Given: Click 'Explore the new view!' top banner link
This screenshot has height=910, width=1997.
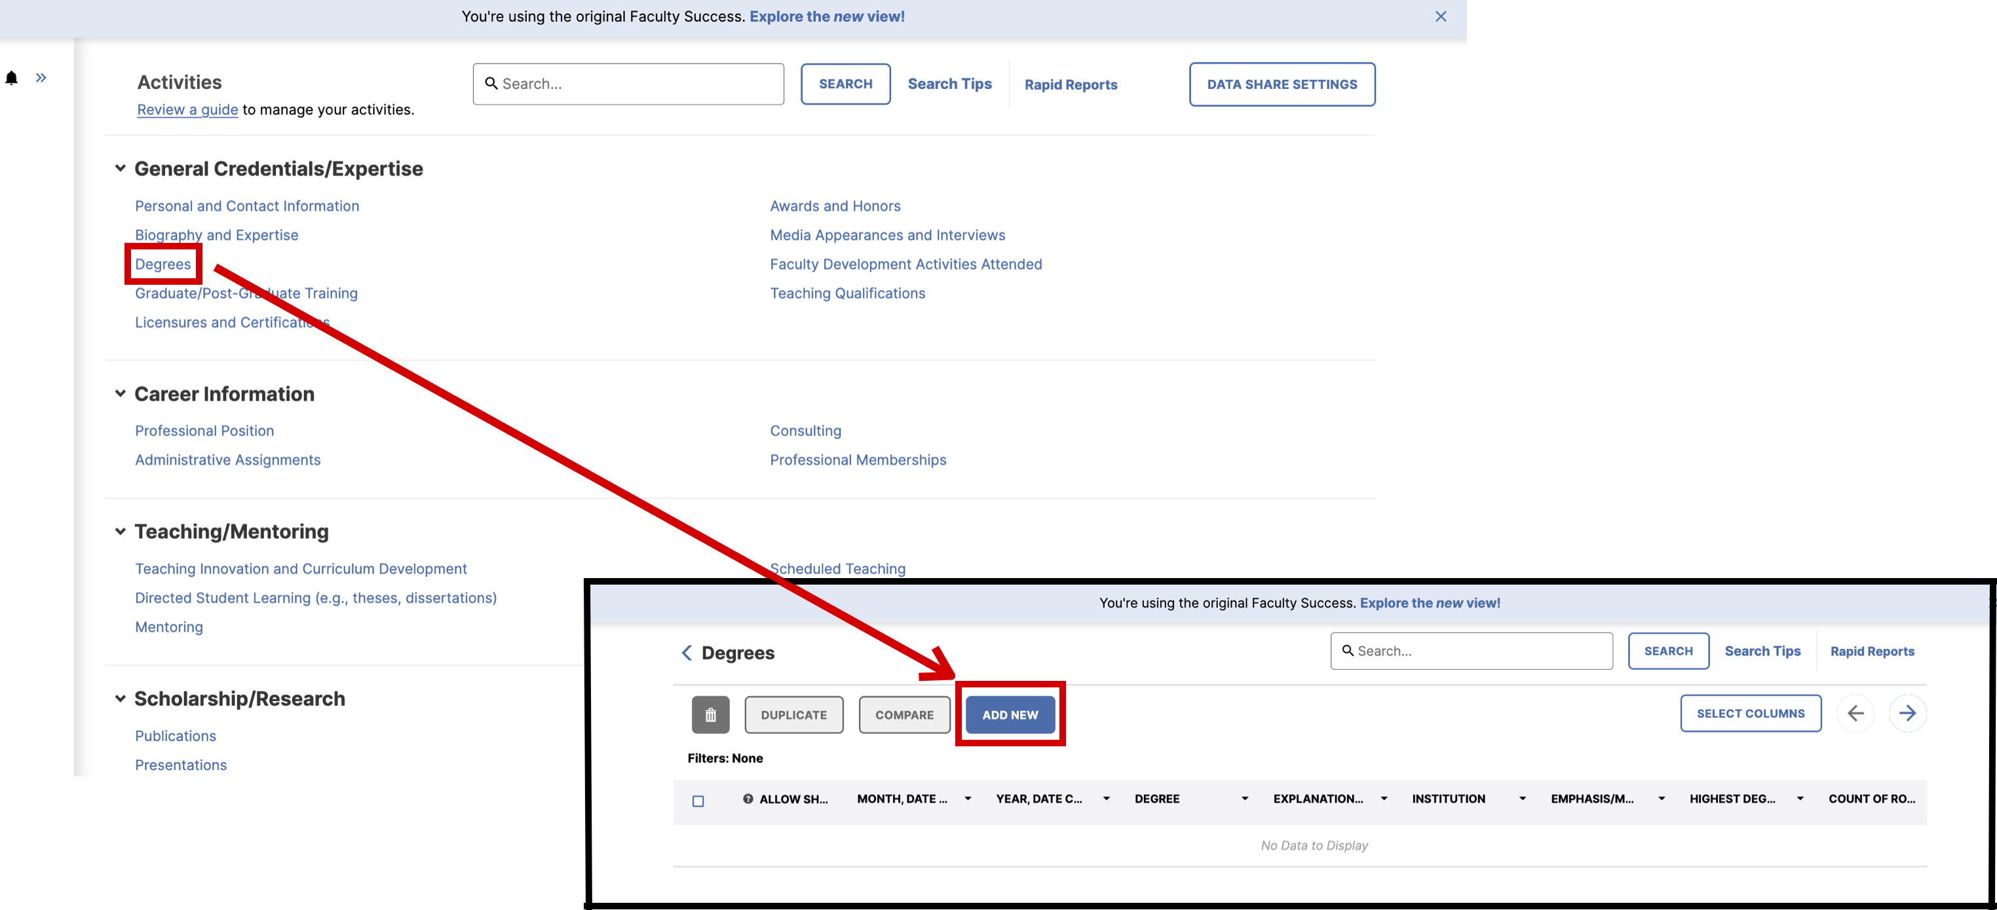Looking at the screenshot, I should [826, 16].
